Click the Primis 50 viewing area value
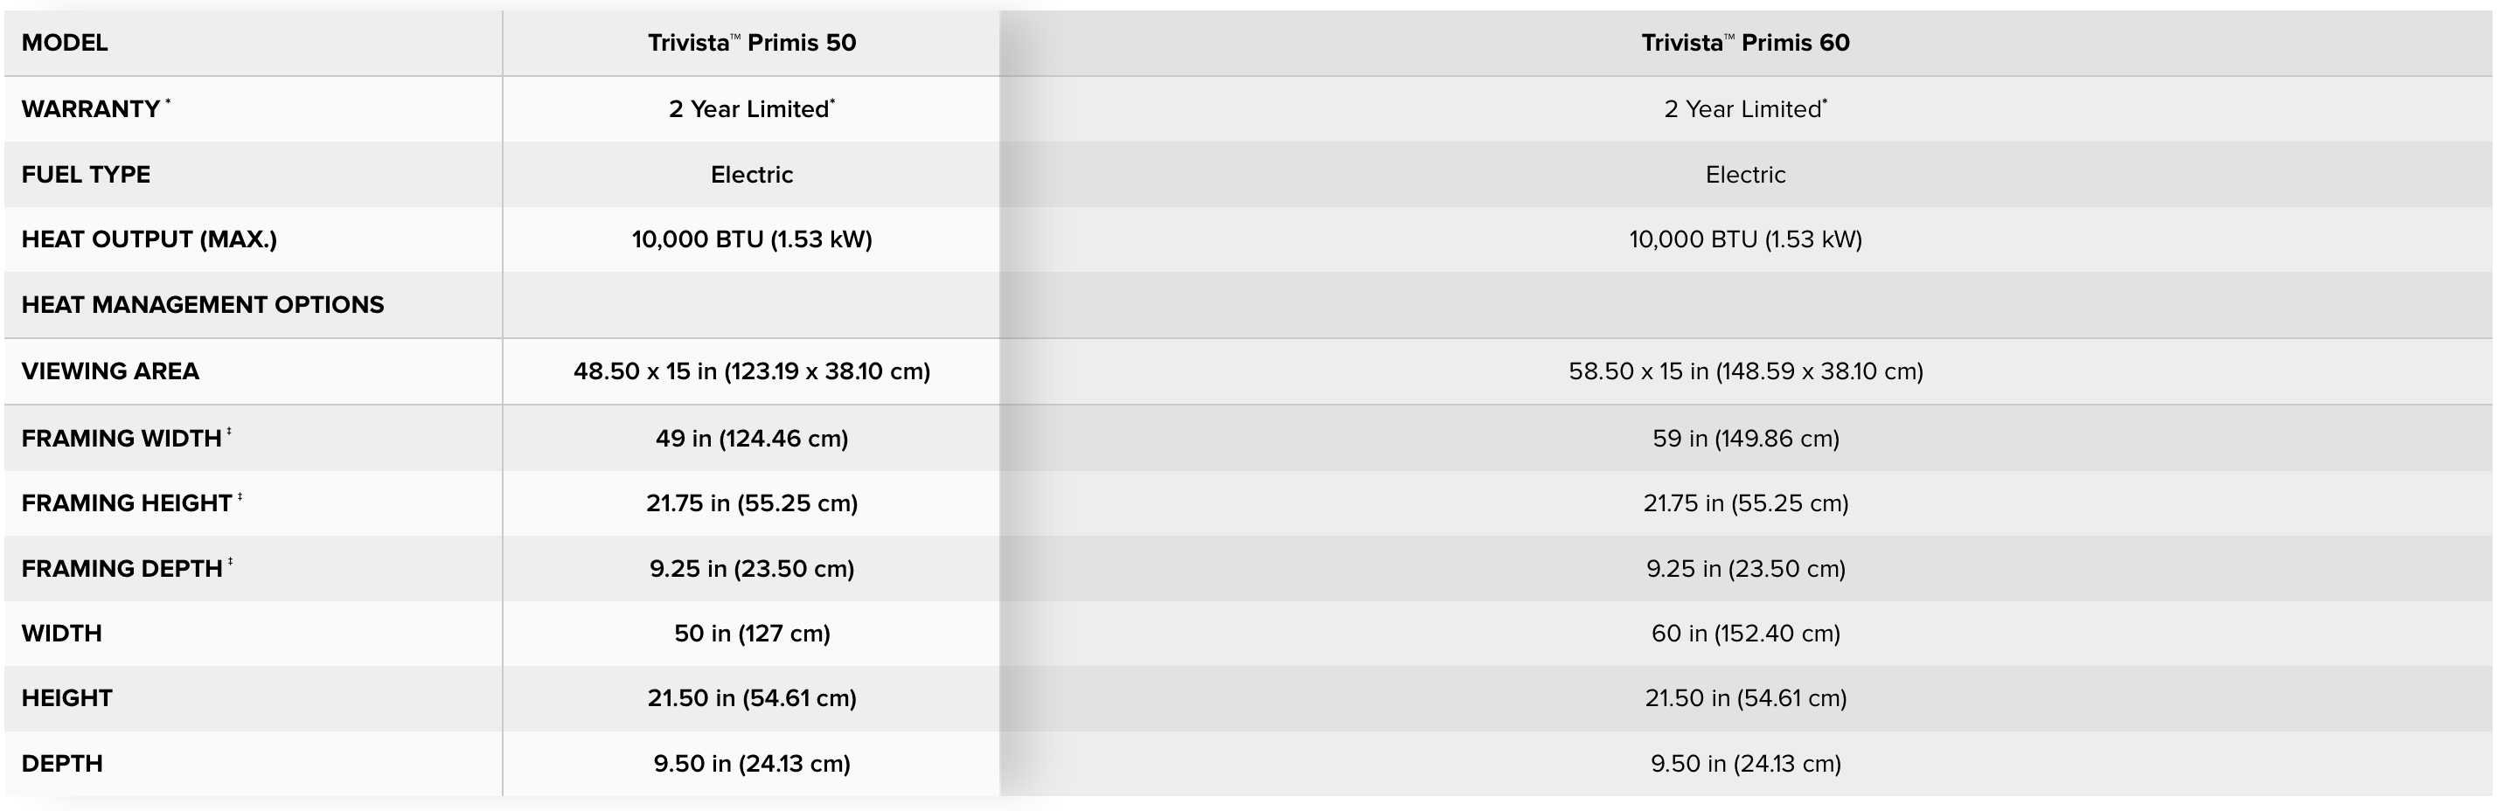The image size is (2497, 811). point(751,371)
